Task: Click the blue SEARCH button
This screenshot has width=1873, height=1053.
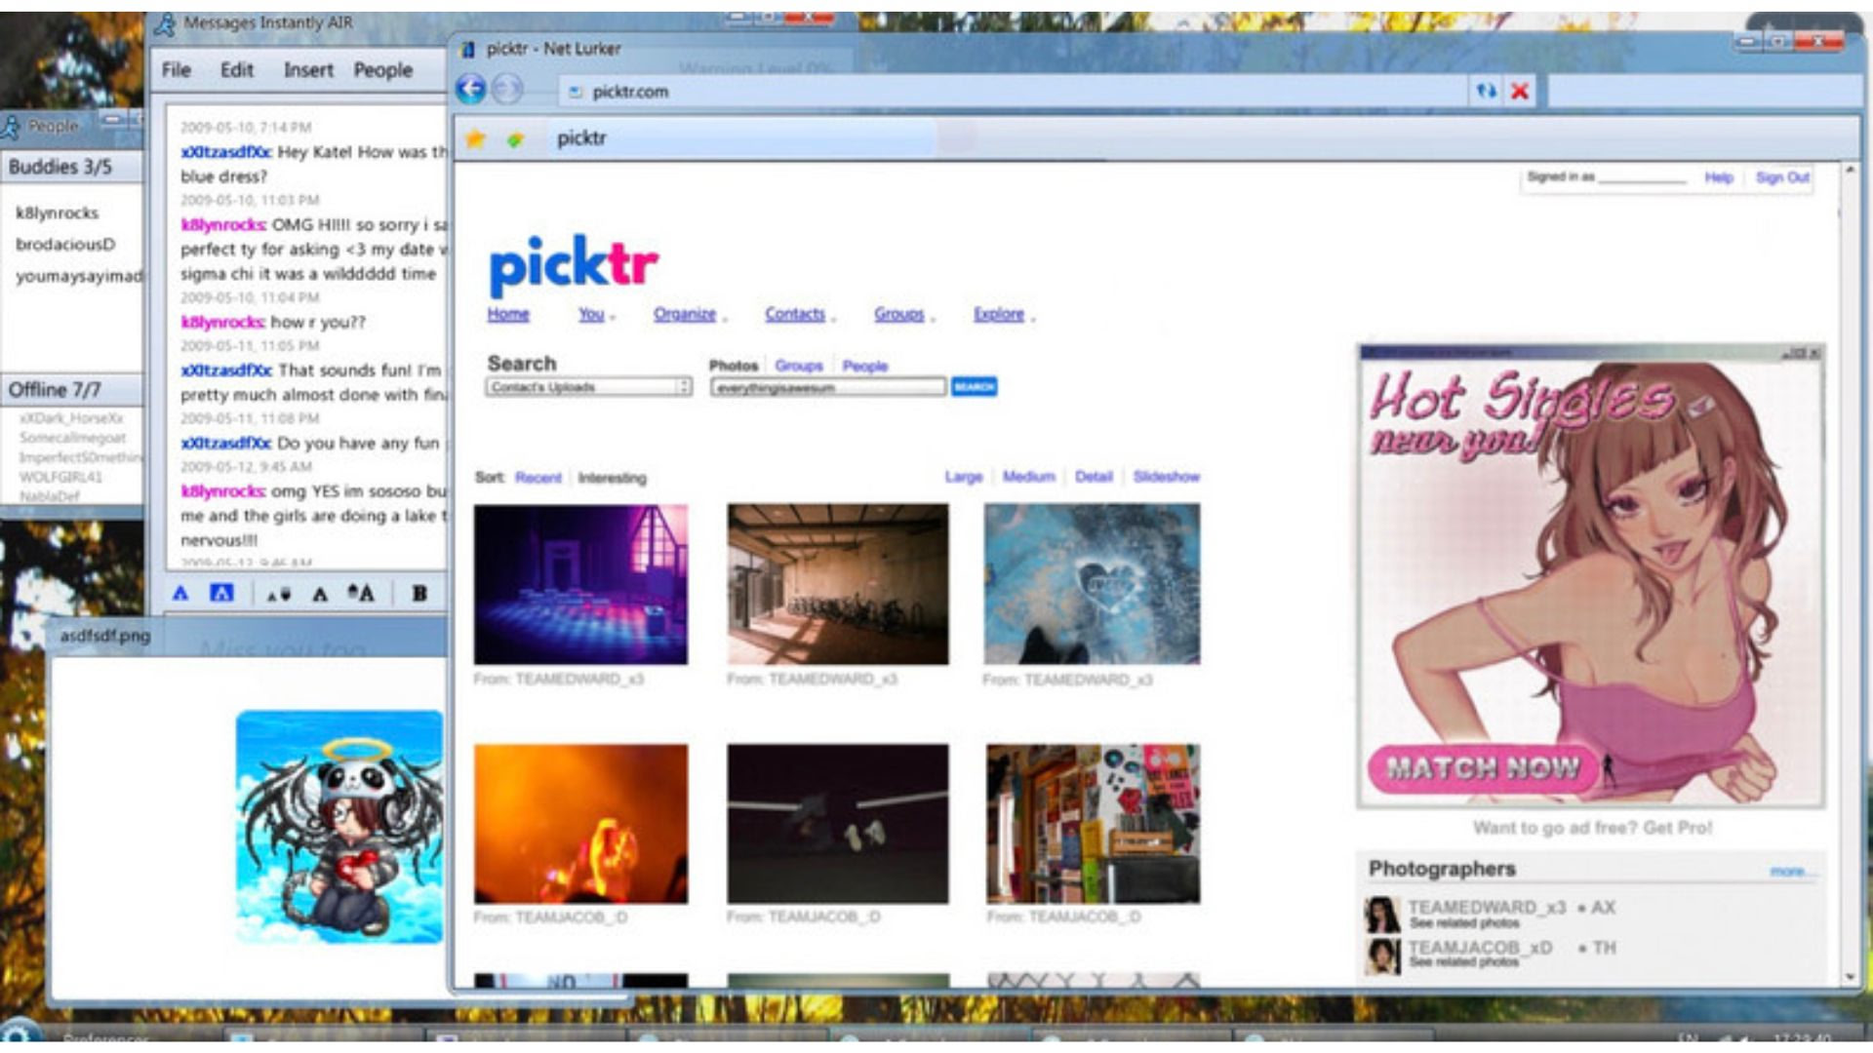Action: [974, 387]
